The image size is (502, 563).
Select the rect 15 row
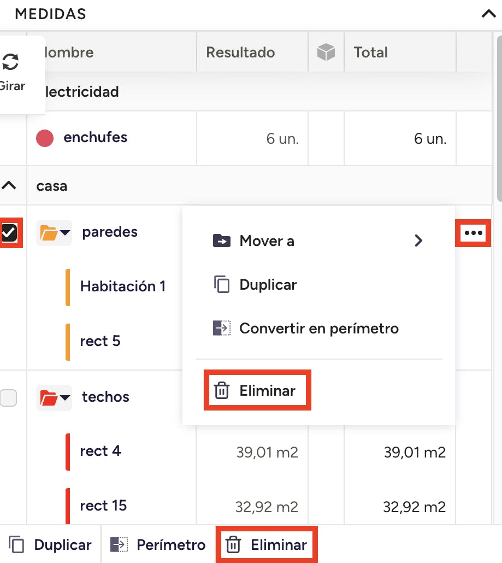click(x=103, y=506)
